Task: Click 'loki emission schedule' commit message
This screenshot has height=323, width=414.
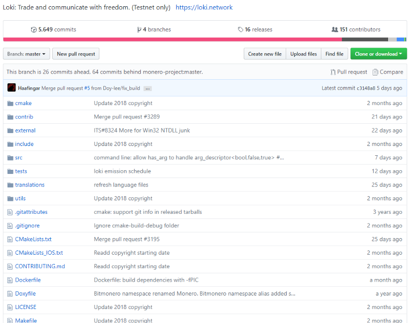Action: [122, 171]
